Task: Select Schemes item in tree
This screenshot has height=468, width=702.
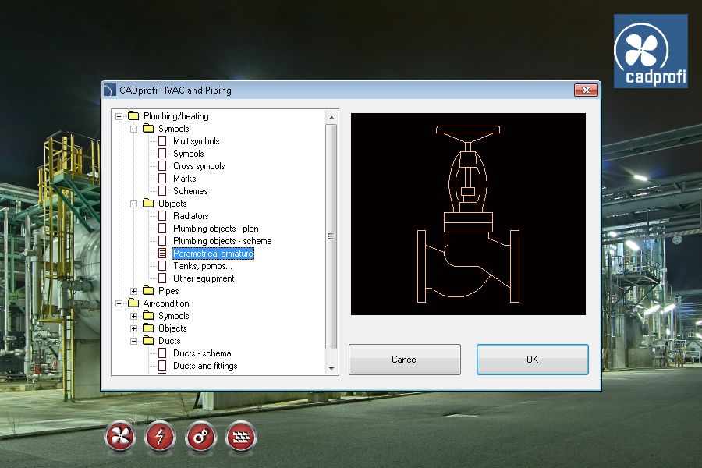Action: (190, 191)
